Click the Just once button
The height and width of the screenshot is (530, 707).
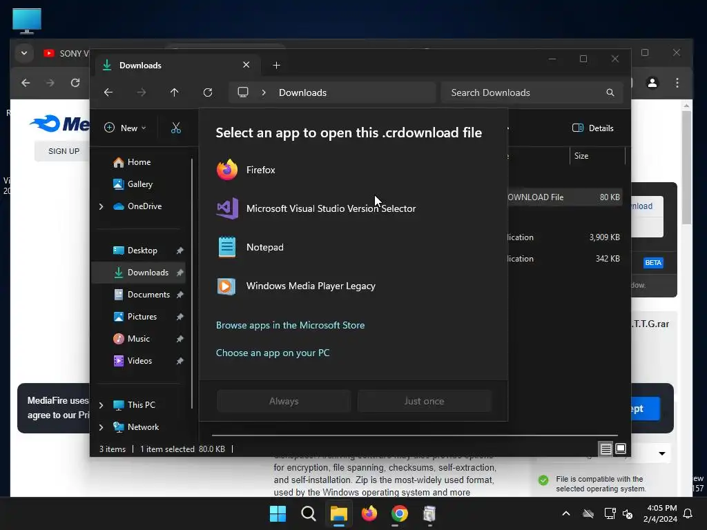pos(425,401)
